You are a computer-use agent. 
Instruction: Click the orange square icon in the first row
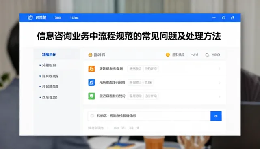(91, 69)
